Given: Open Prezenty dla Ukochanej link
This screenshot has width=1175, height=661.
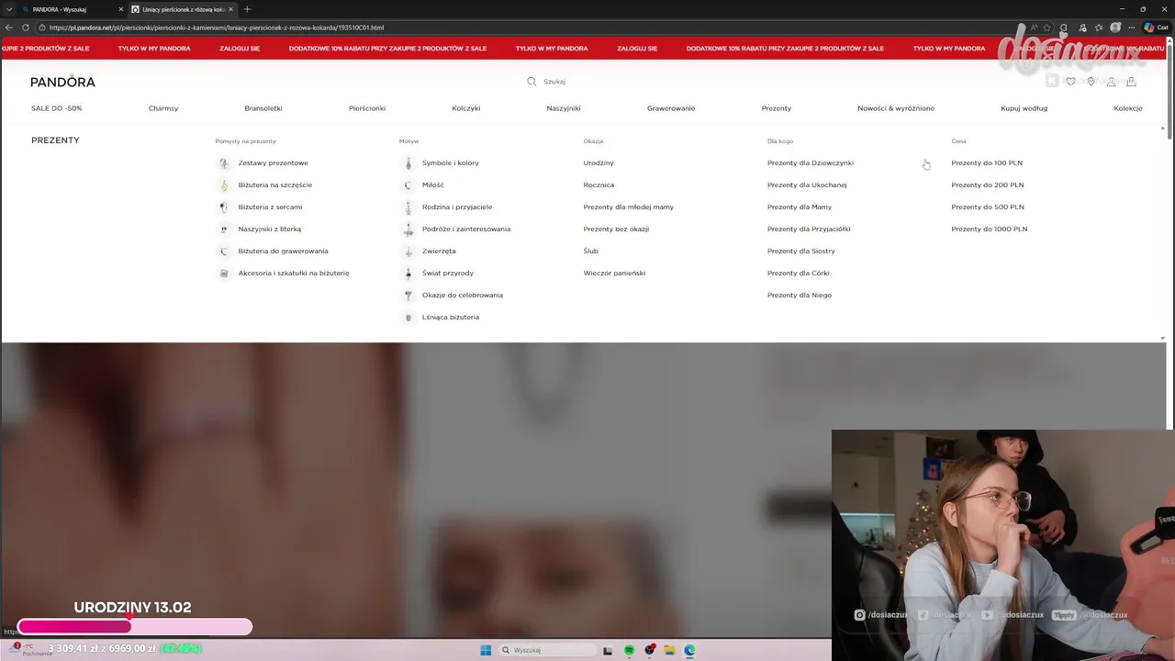Looking at the screenshot, I should tap(807, 185).
